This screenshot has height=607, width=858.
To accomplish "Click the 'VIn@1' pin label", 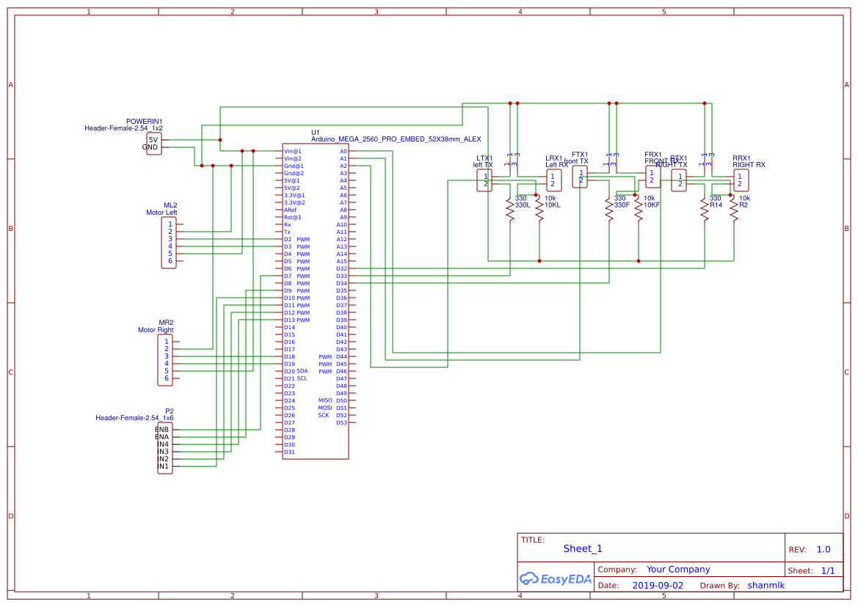I will [x=292, y=151].
